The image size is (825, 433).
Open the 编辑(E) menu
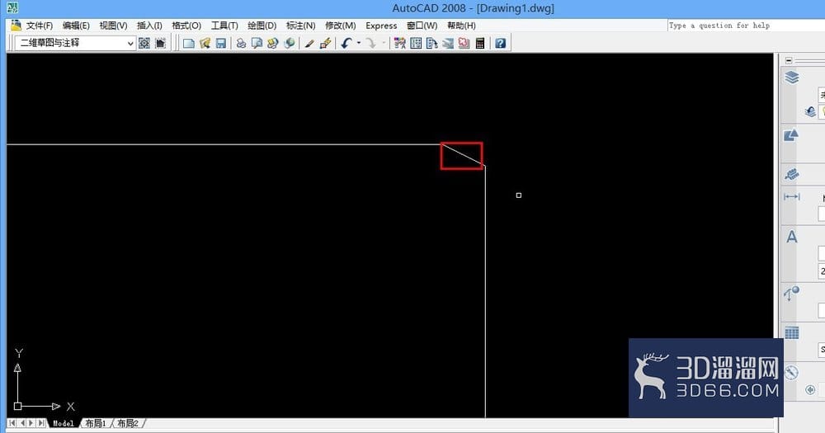click(76, 26)
